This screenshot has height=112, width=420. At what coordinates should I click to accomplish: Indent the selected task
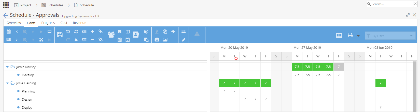84,31
